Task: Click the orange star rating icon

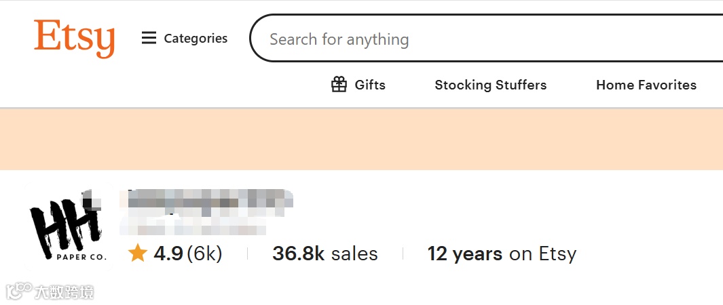Action: (138, 253)
